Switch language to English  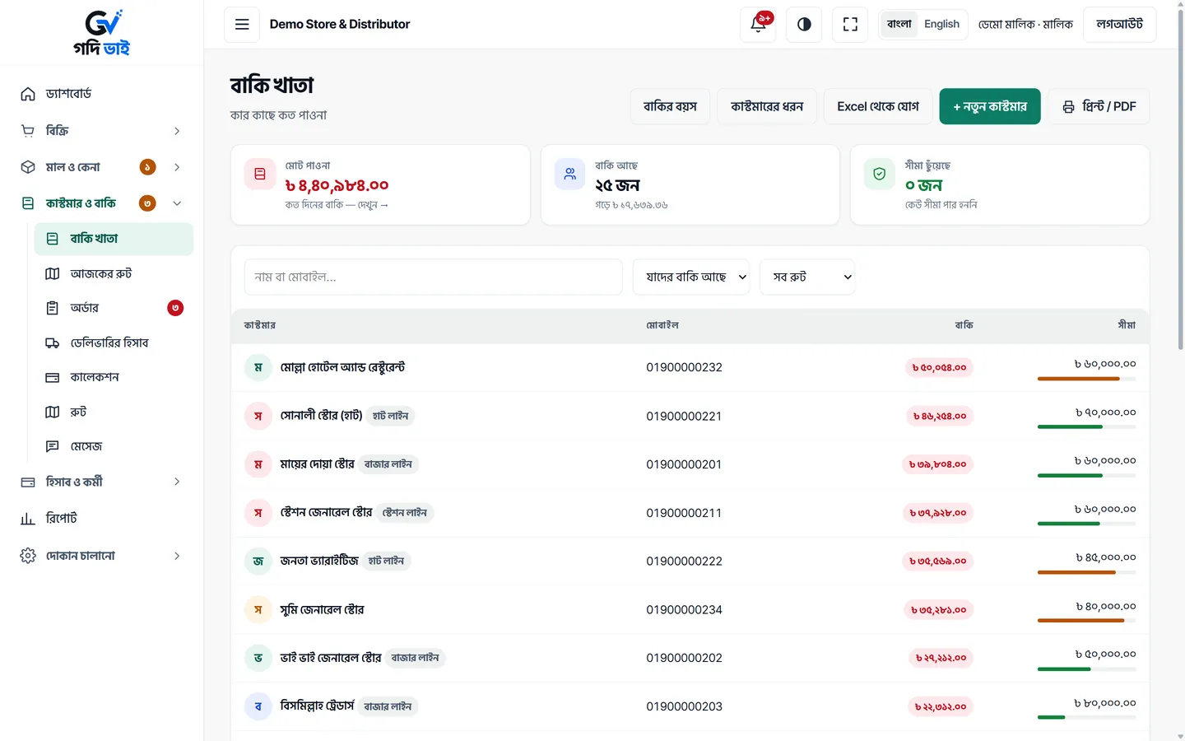click(x=941, y=24)
